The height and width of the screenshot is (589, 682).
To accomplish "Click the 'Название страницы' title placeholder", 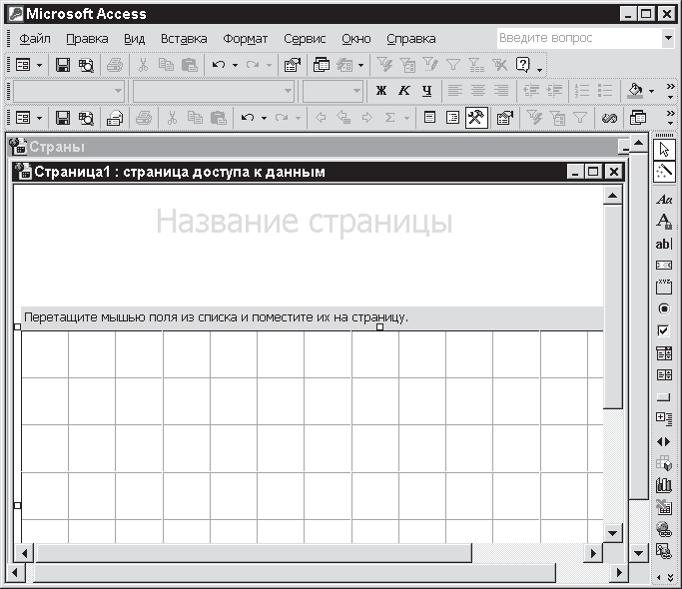I will (x=304, y=222).
